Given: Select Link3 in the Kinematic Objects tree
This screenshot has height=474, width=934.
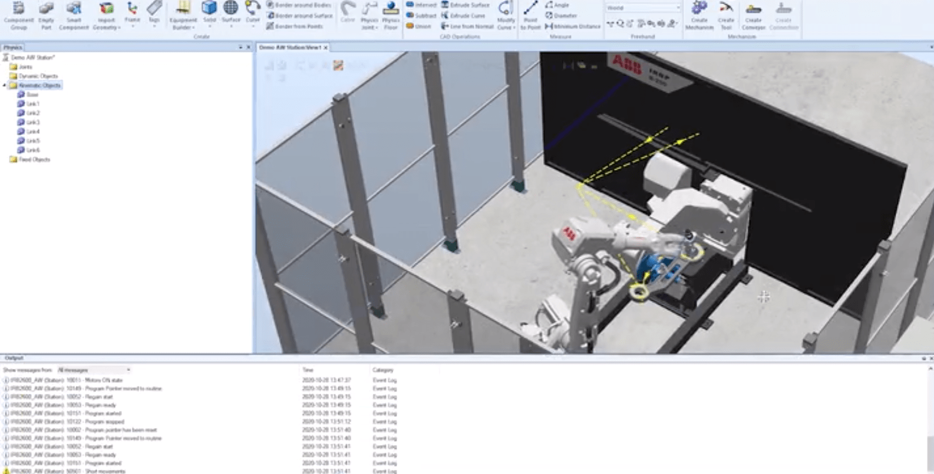Looking at the screenshot, I should tap(32, 123).
